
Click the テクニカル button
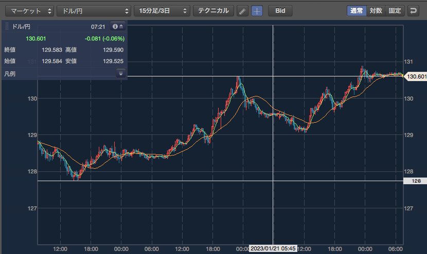[x=213, y=11]
